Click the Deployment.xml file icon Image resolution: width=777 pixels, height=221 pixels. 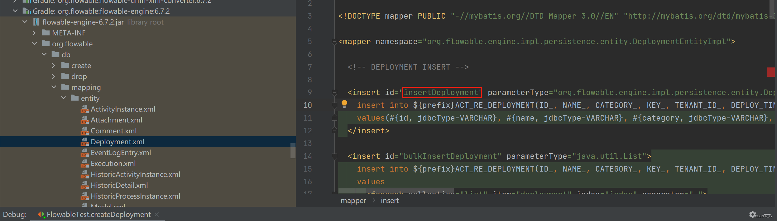click(85, 142)
